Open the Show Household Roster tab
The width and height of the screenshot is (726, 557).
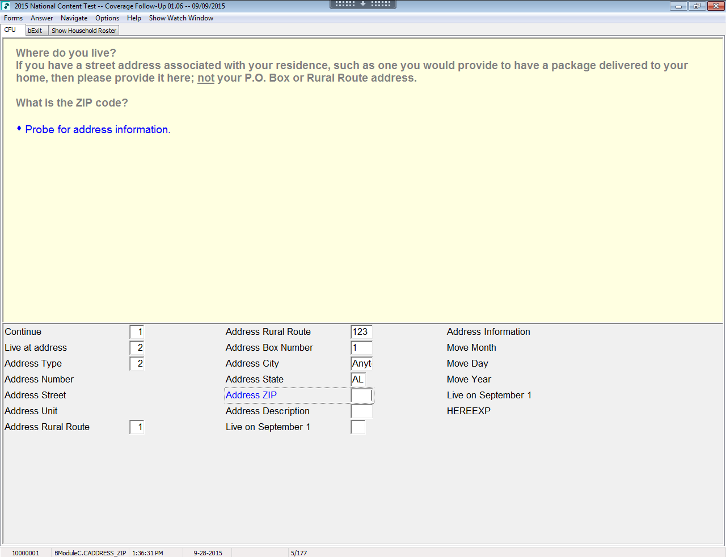[x=84, y=31]
